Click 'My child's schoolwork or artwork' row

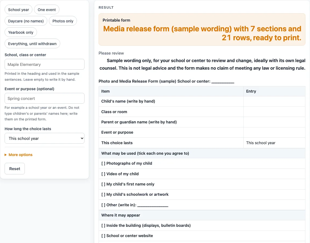(202, 194)
